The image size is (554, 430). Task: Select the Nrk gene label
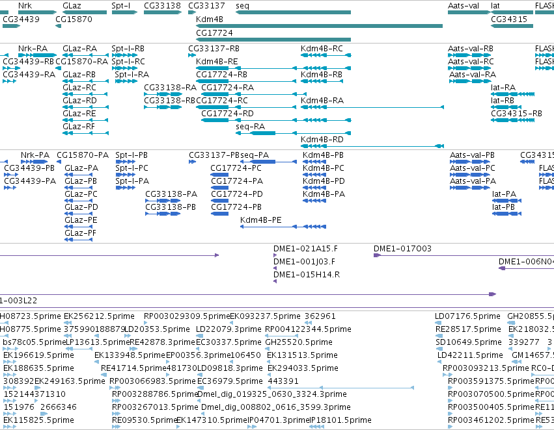pos(25,6)
